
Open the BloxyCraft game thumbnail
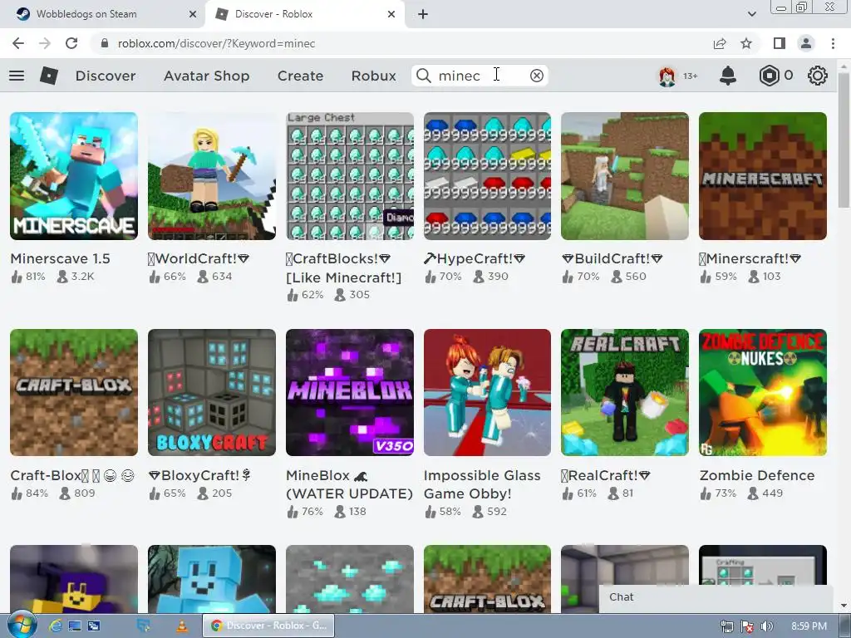point(212,392)
